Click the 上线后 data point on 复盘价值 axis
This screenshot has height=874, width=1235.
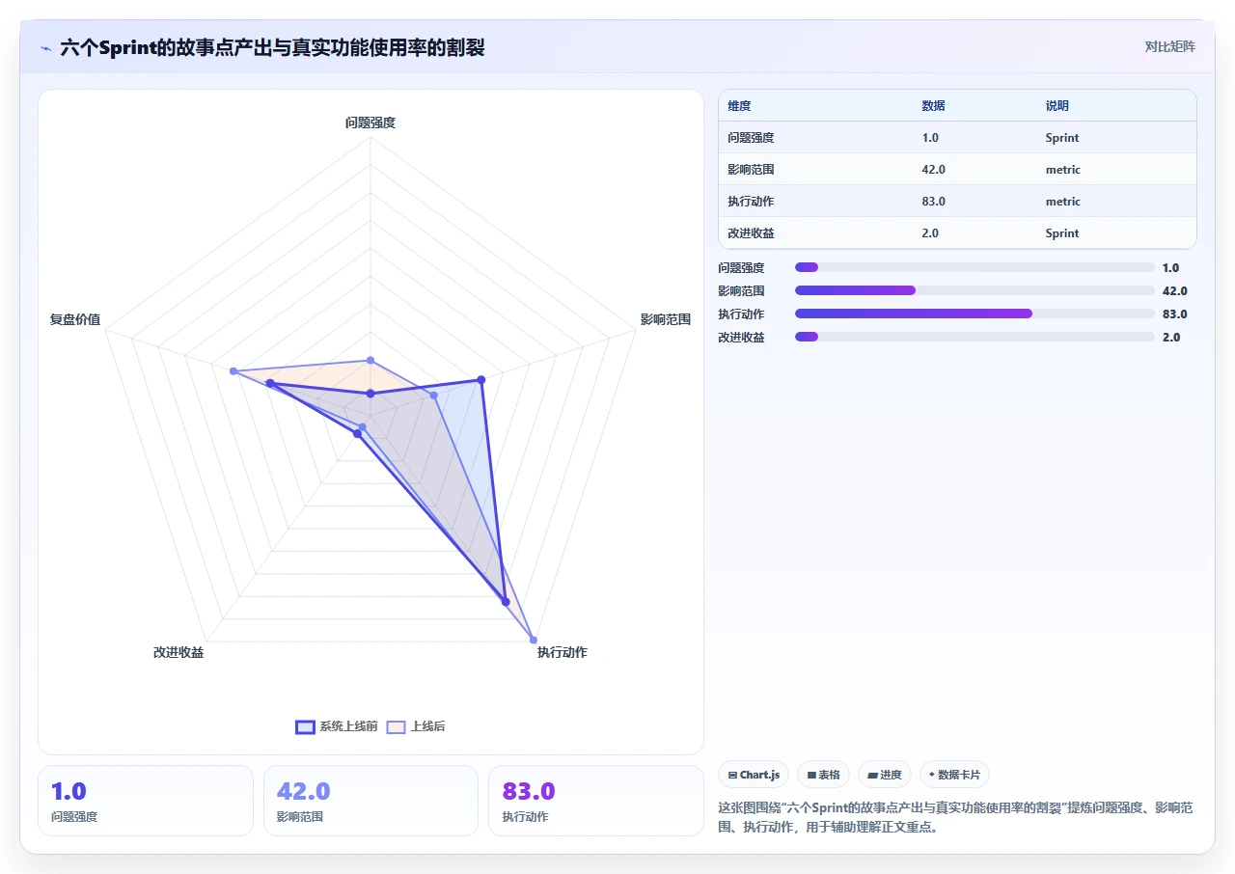click(233, 371)
